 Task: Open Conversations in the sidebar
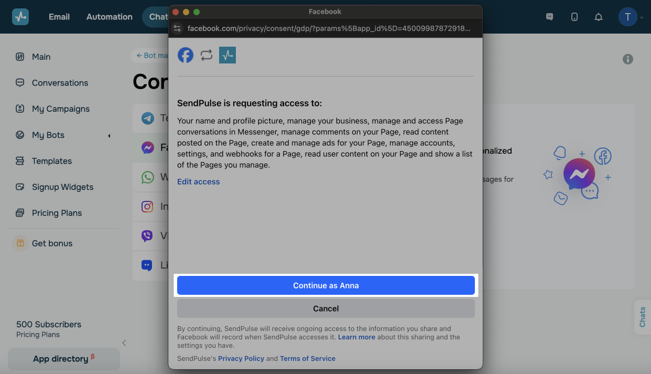click(60, 83)
